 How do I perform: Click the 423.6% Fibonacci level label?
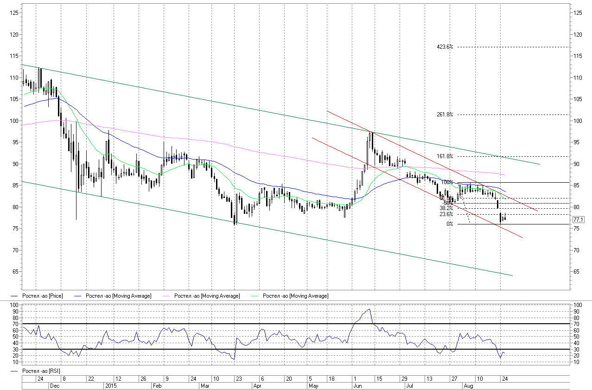point(445,47)
